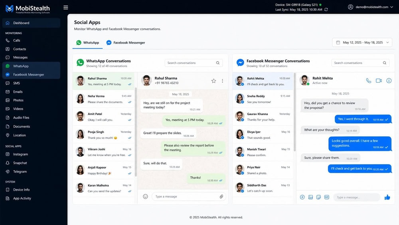Click search magnifier in WhatsApp Conversations
399x225 pixels.
click(218, 63)
